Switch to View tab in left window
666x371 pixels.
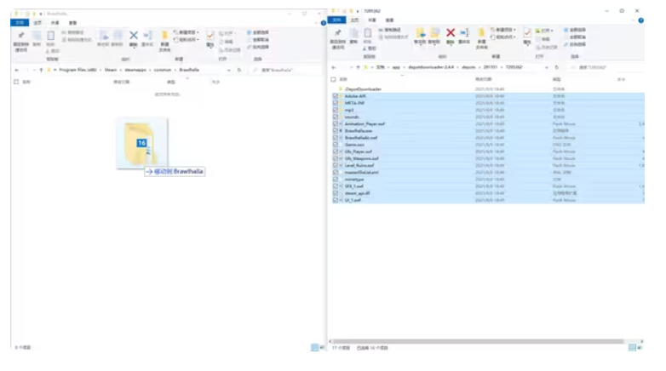coord(72,23)
